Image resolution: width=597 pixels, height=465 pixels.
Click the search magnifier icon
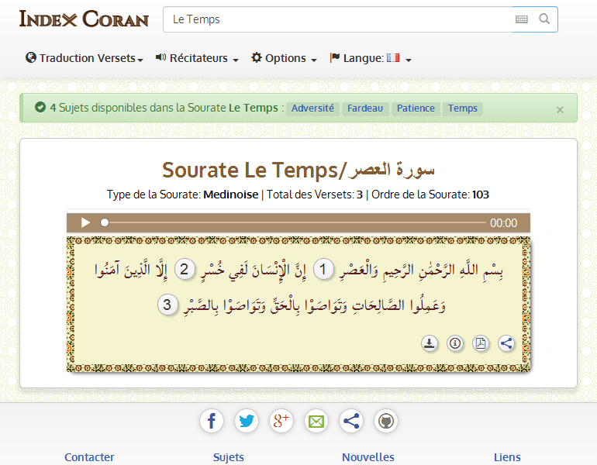(x=544, y=19)
